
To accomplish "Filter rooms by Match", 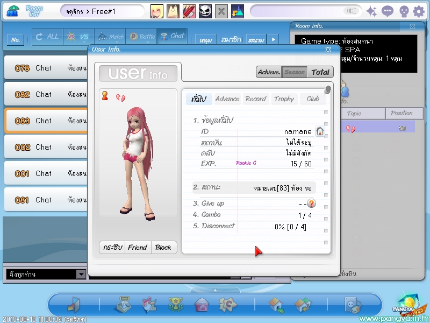I will click(110, 37).
